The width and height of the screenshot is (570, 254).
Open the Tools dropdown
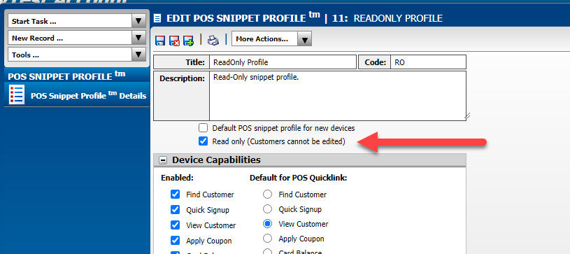[138, 55]
